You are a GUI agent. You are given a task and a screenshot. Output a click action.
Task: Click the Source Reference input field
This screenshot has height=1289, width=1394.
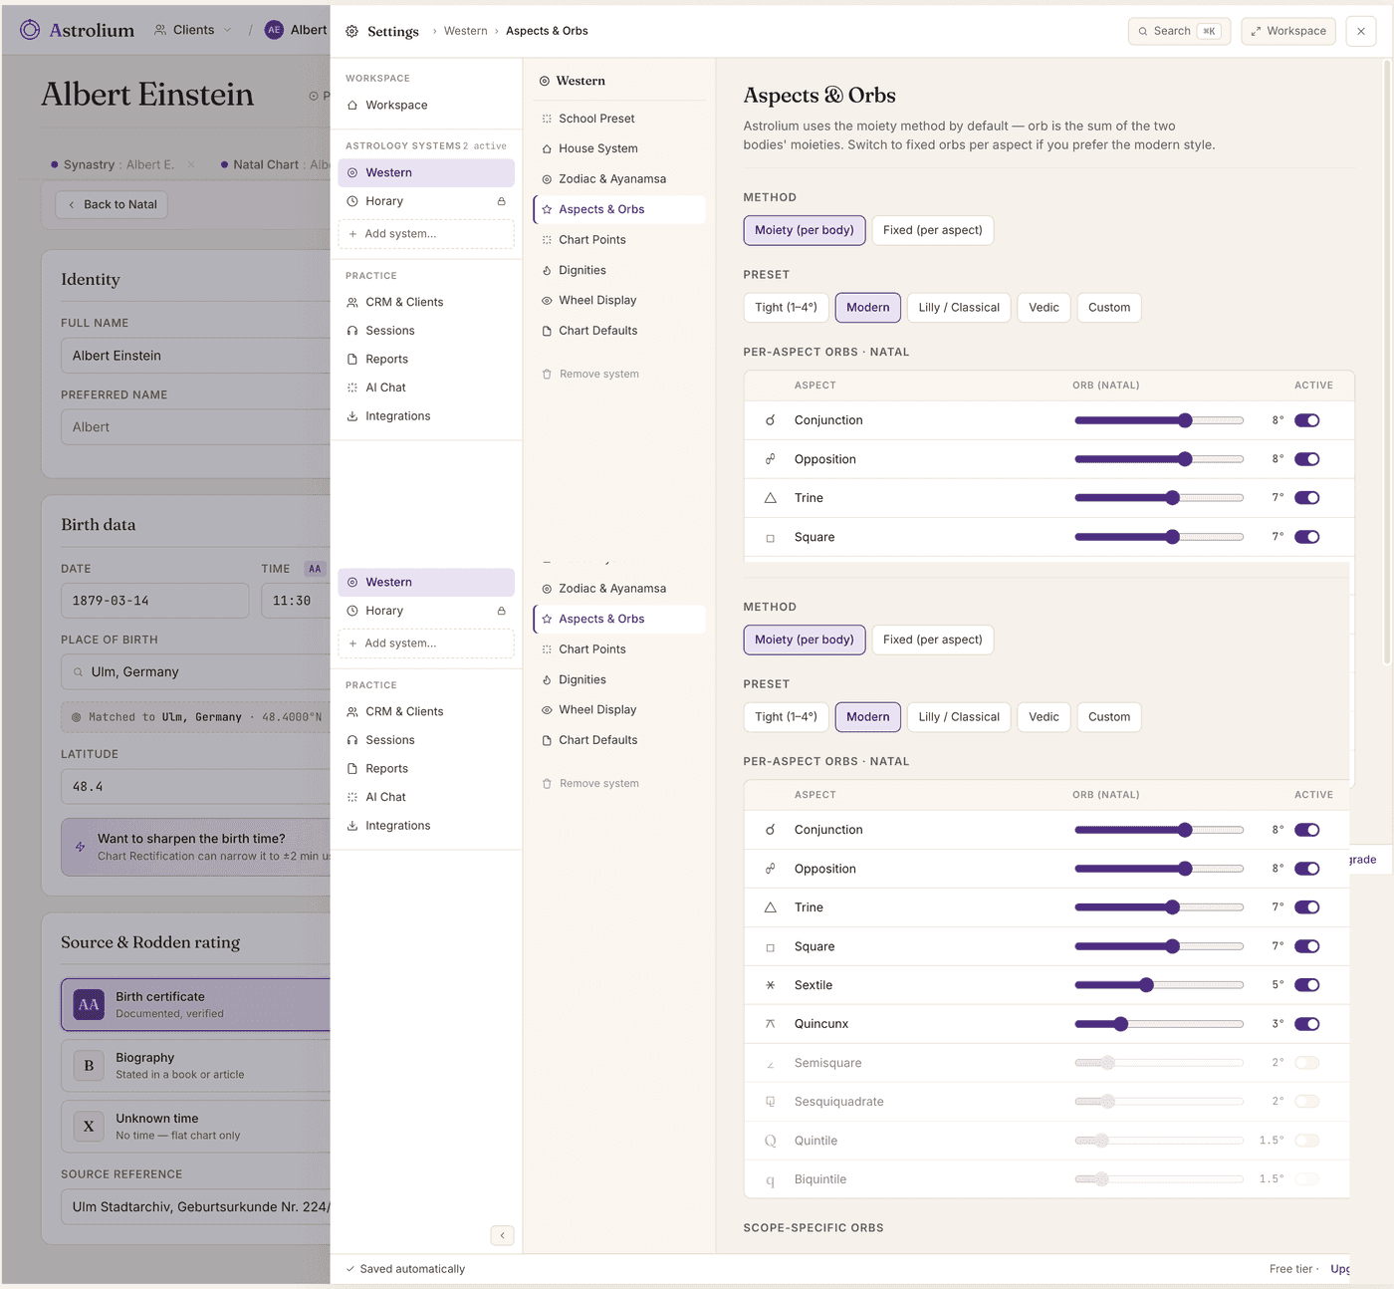196,1207
